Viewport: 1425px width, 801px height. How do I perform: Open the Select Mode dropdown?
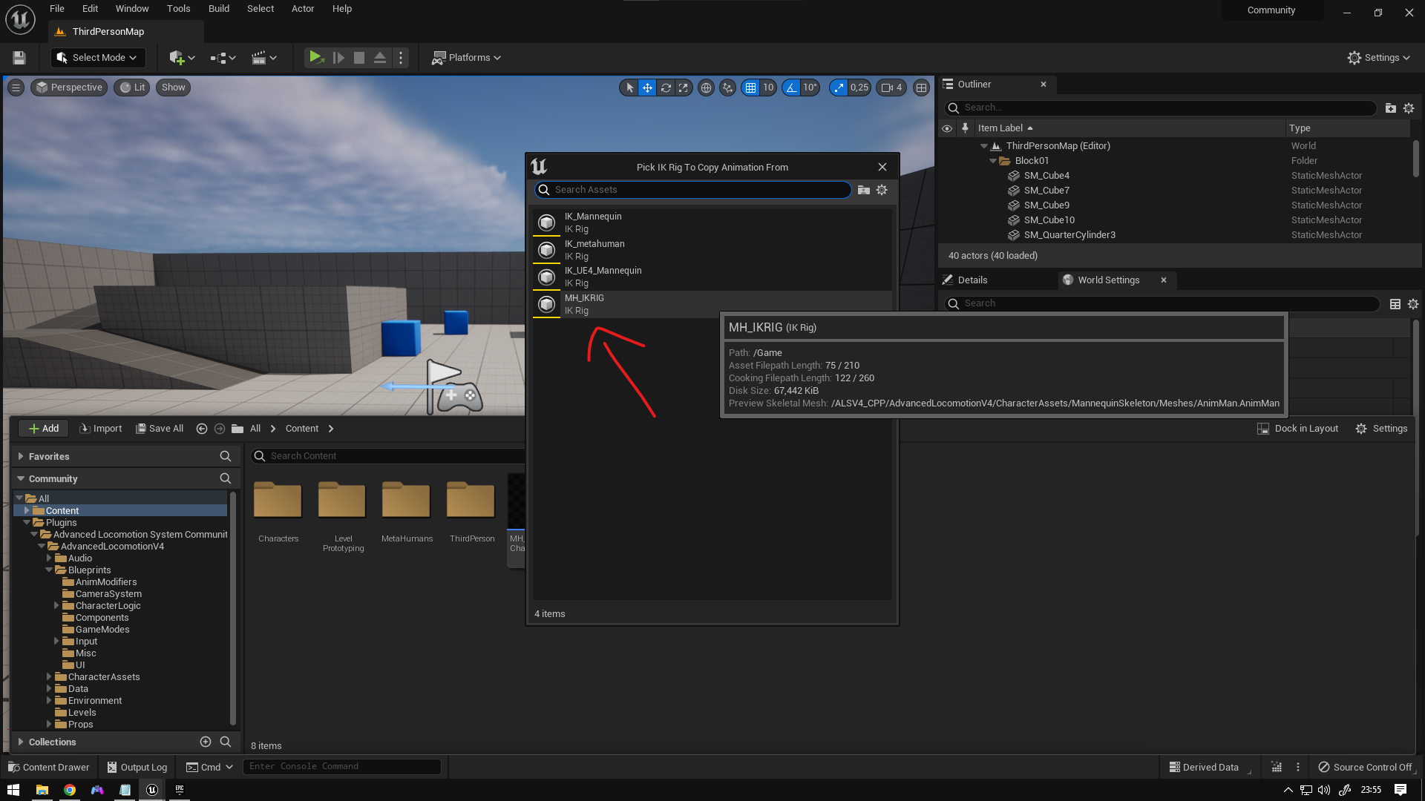point(98,58)
